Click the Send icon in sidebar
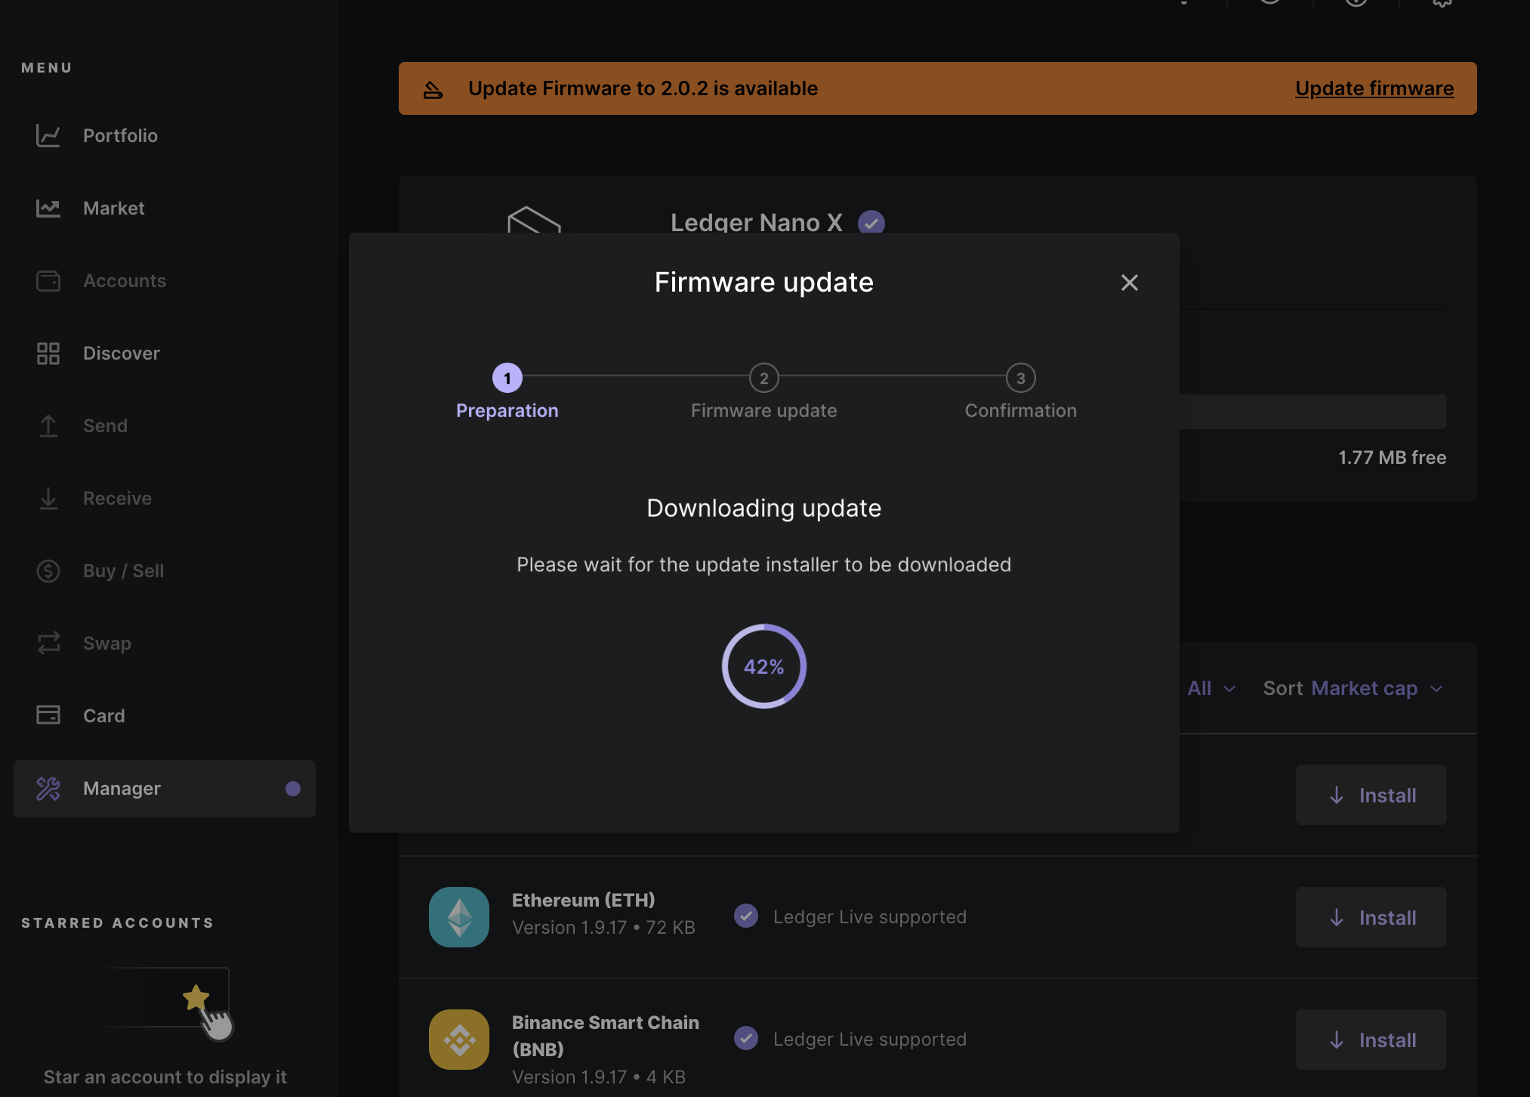 tap(48, 424)
